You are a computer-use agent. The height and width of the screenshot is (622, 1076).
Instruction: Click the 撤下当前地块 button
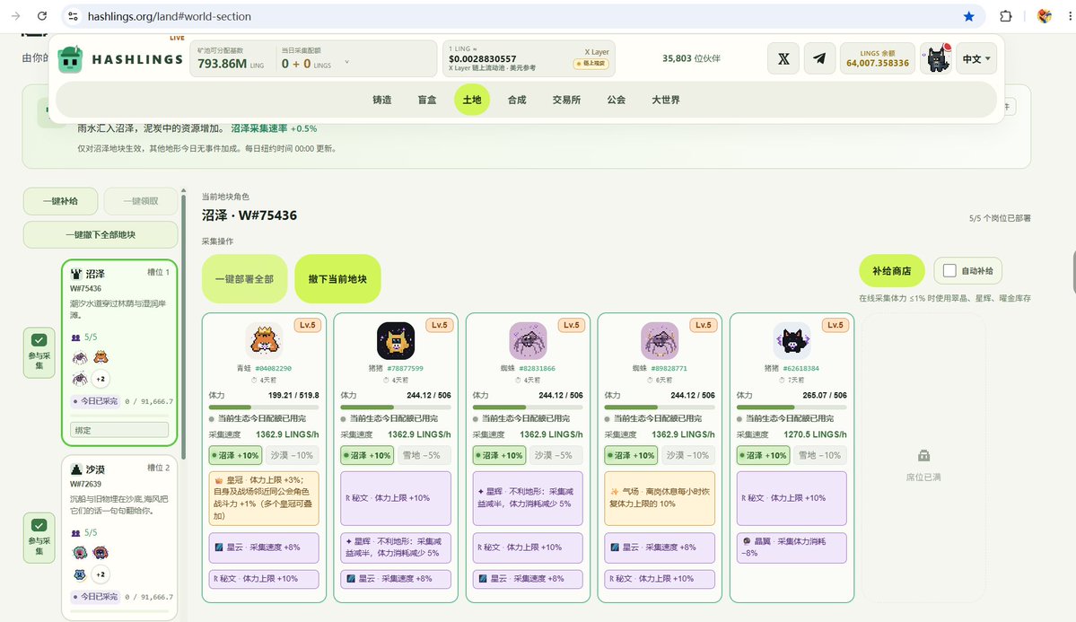pos(337,279)
